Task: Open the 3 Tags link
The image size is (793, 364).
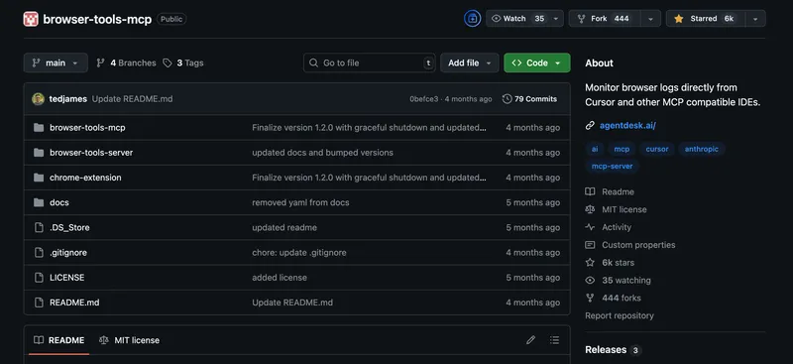Action: point(183,62)
